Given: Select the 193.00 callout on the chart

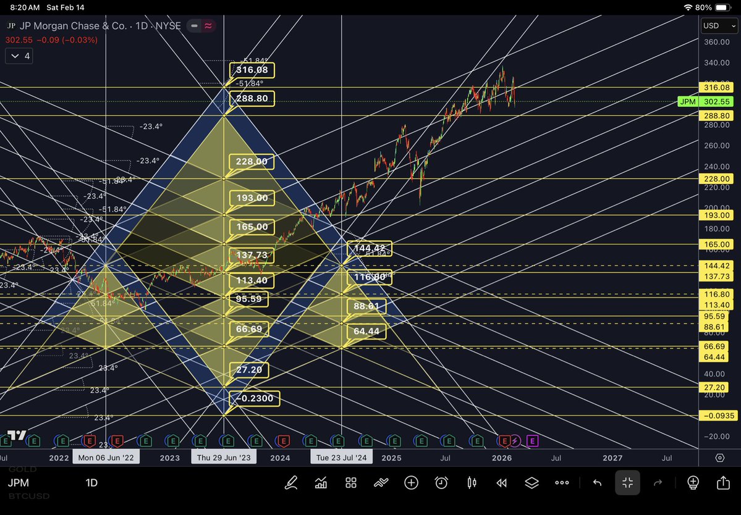Looking at the screenshot, I should click(x=252, y=198).
